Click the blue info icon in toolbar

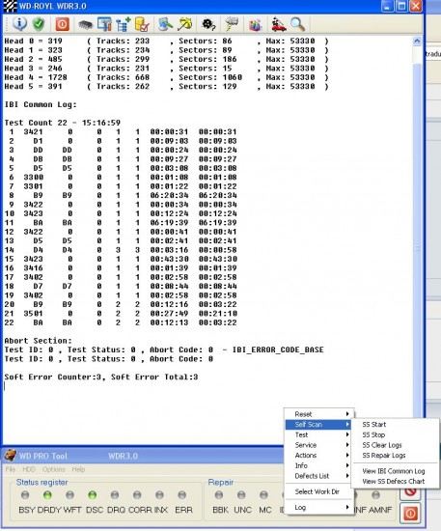click(x=19, y=24)
